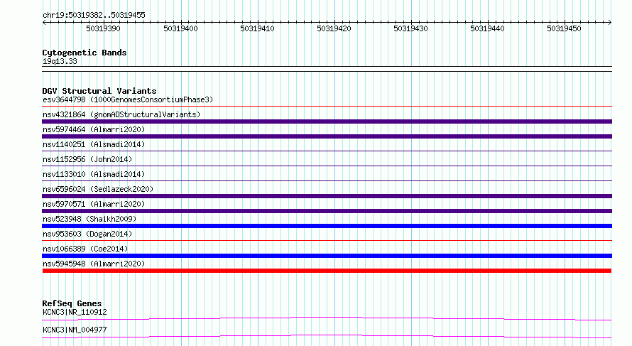
Task: Open variant nsv523948 Shaikh2009 label
Action: [x=89, y=219]
